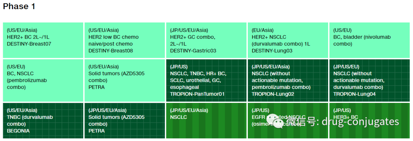The image size is (413, 141).
Task: Click the dark green PETRA solid tumors cell
Action: tap(125, 120)
